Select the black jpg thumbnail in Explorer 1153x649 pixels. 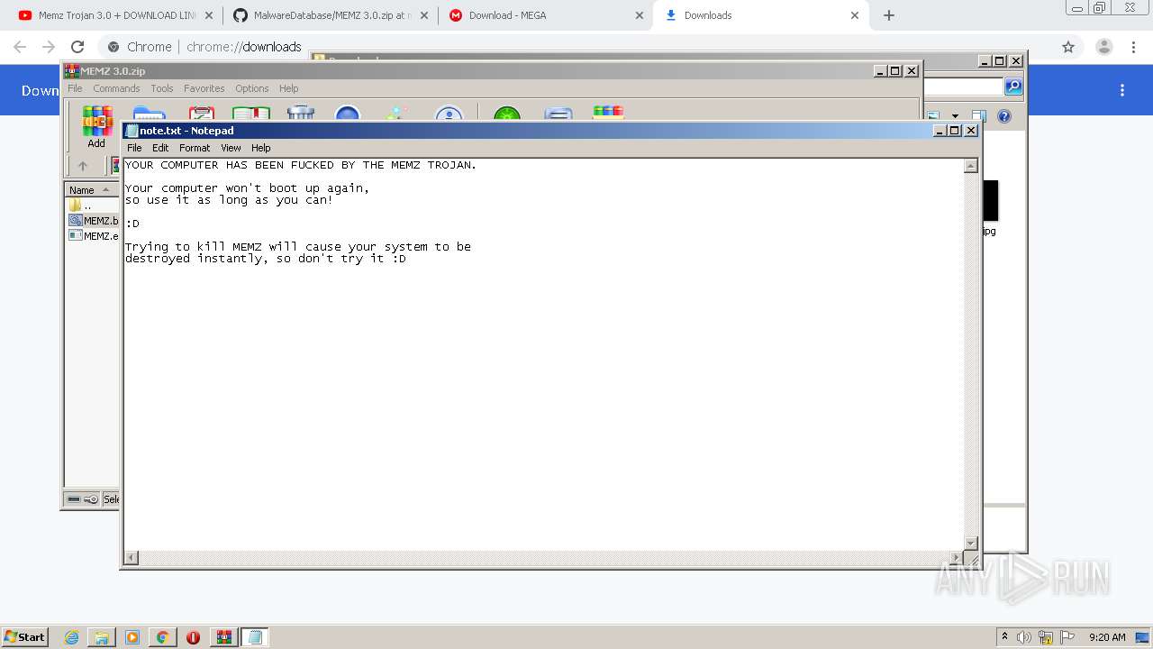point(991,200)
